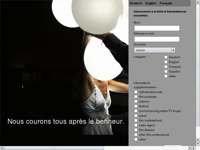Check the Deutsch language checkbox
The width and height of the screenshot is (200, 150).
pyautogui.click(x=166, y=57)
